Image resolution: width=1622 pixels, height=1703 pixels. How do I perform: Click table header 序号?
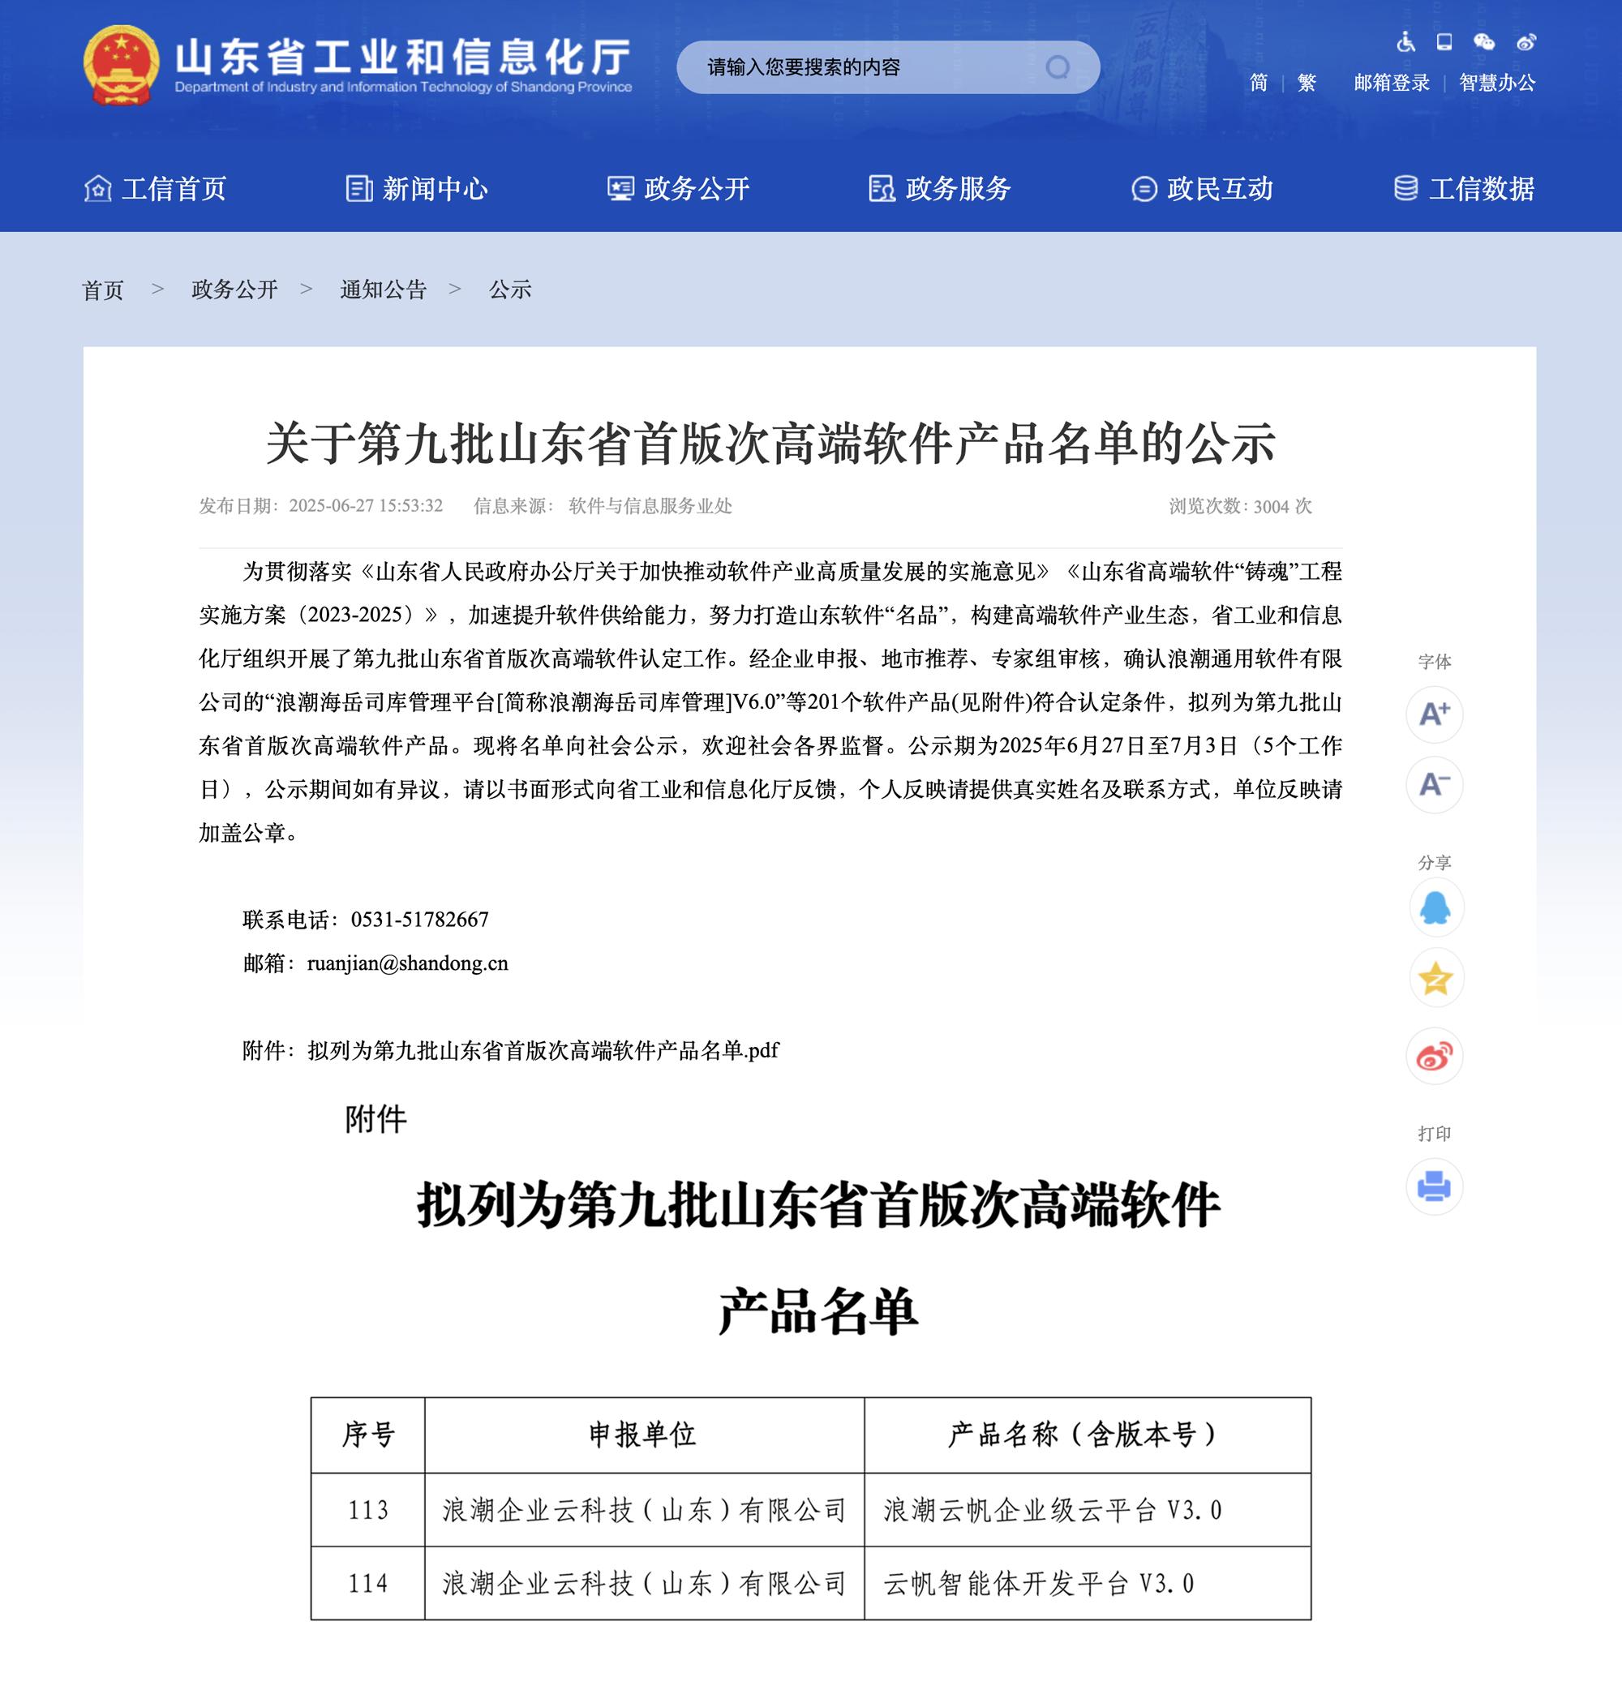368,1435
